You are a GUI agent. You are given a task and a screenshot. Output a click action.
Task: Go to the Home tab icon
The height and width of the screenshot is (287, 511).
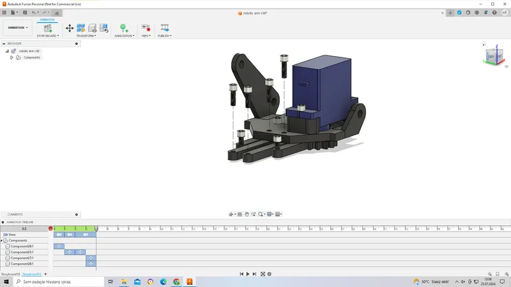pos(57,13)
